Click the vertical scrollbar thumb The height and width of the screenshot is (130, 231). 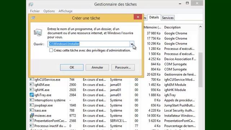200,70
